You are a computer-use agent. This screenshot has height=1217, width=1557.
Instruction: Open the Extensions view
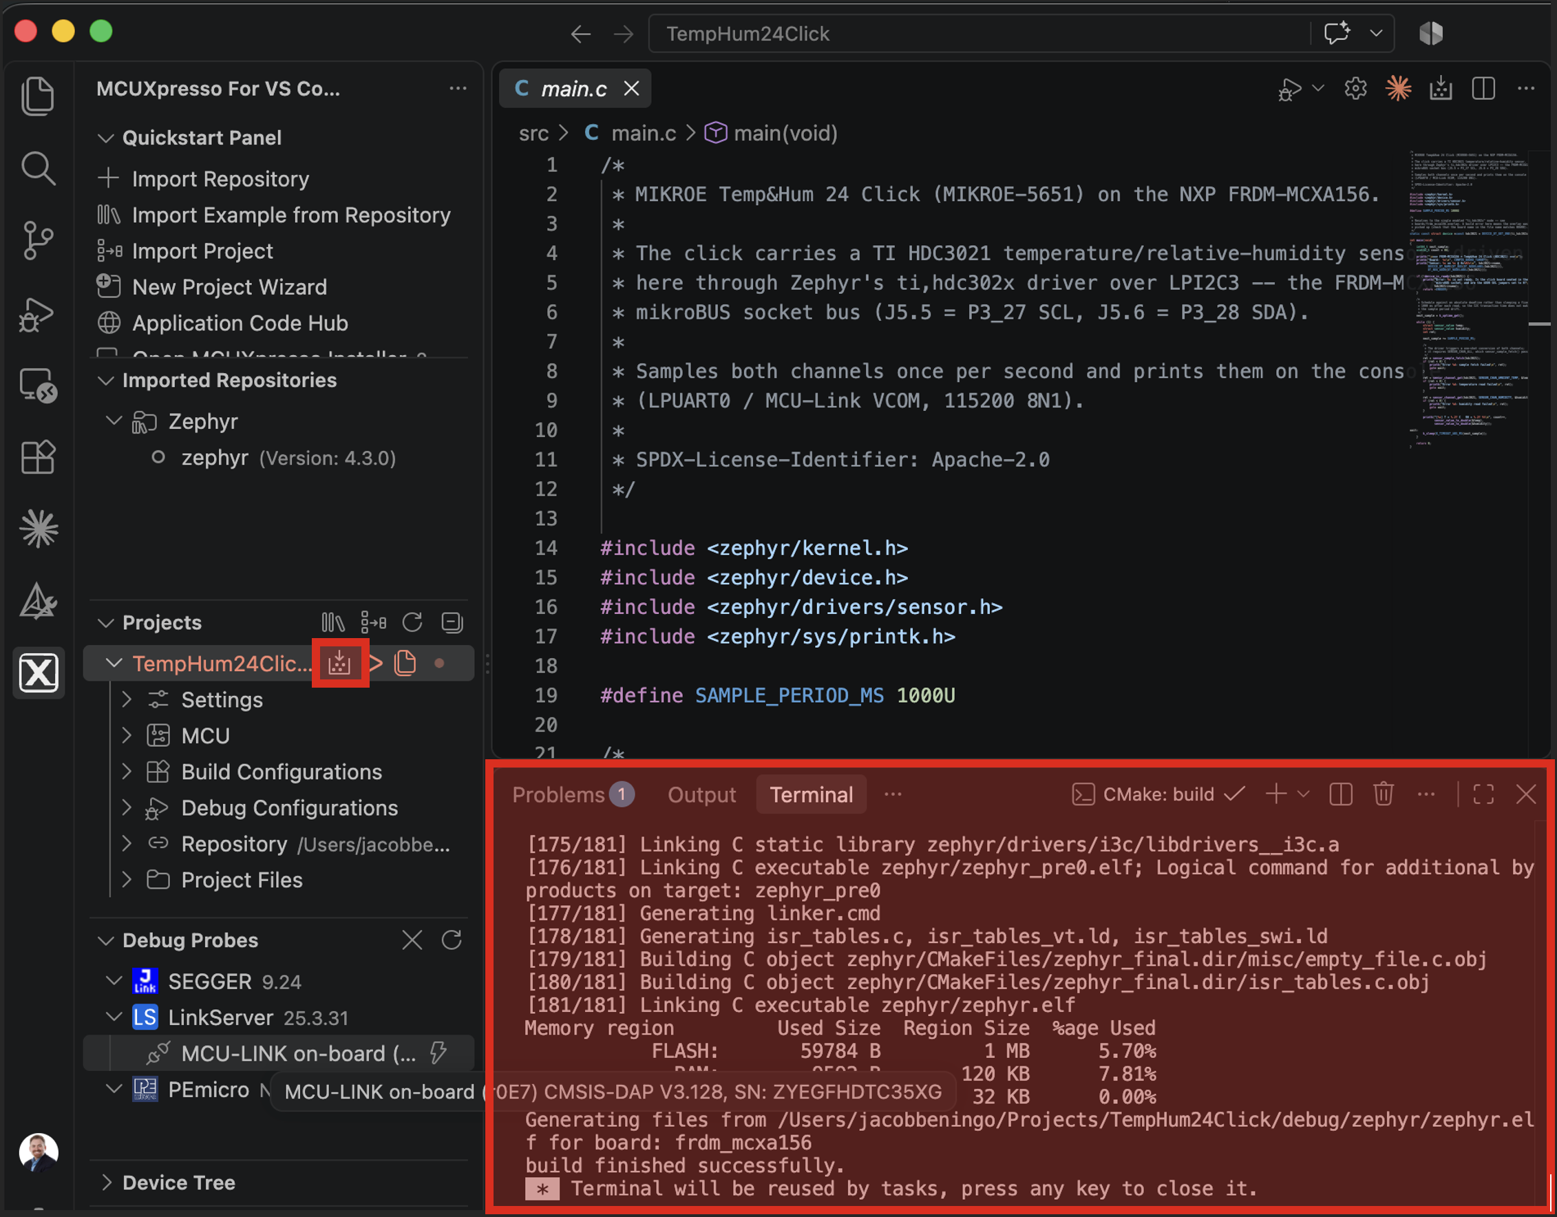click(38, 457)
